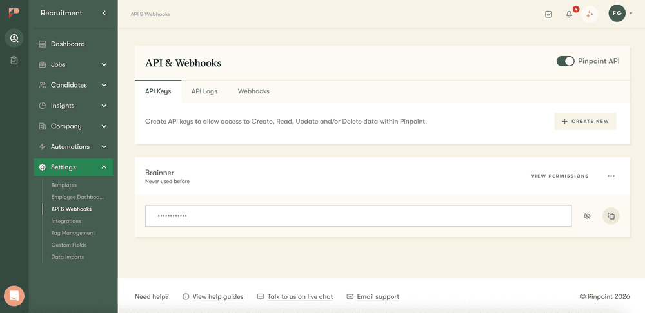
Task: Open the tasks checkbox icon in header
Action: (x=548, y=14)
